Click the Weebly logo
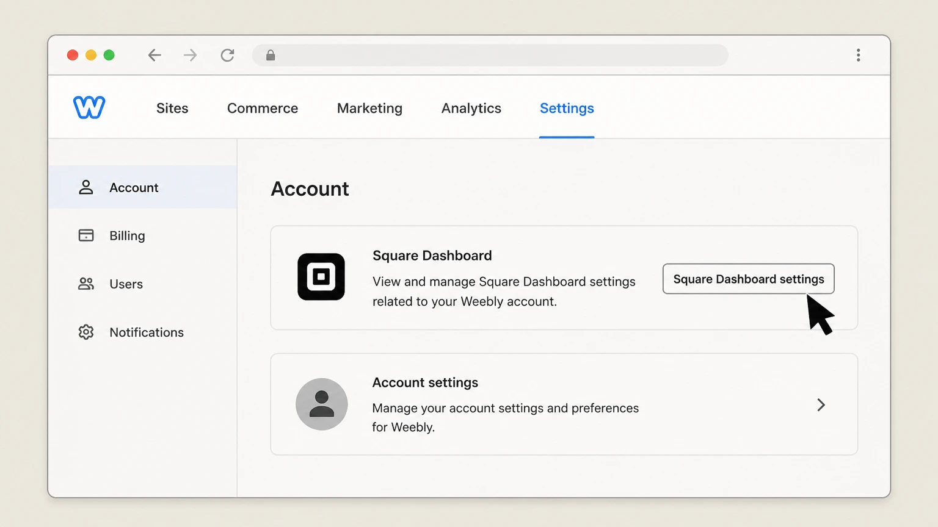Image resolution: width=938 pixels, height=527 pixels. tap(89, 107)
